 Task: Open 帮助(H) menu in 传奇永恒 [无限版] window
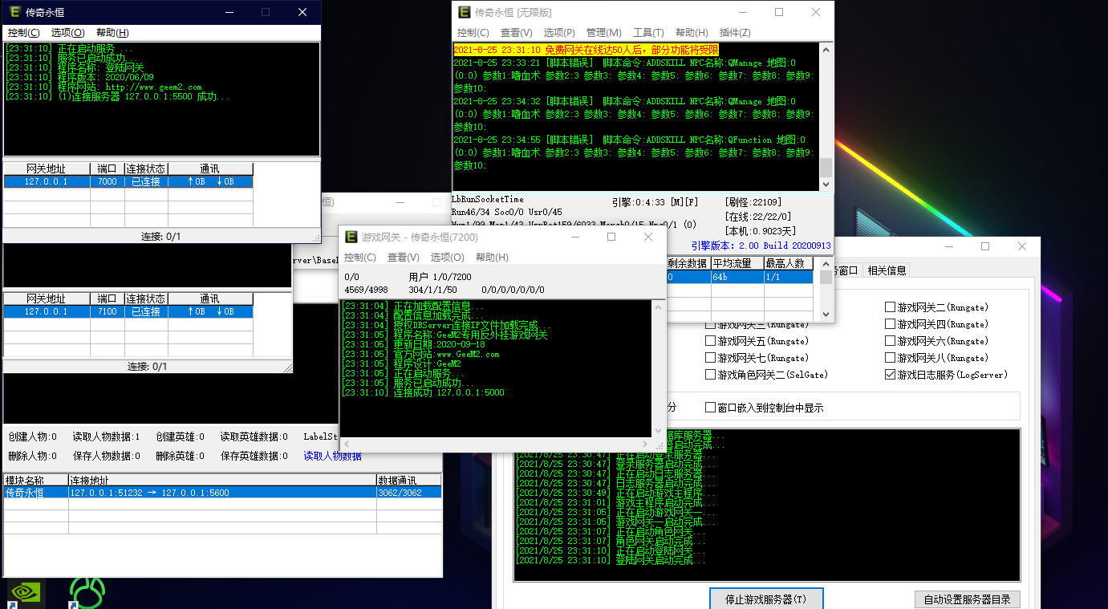[x=692, y=33]
